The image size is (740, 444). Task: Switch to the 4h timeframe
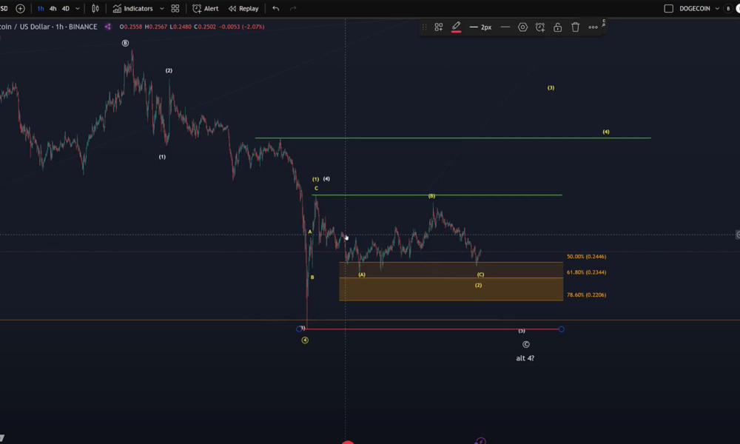point(53,9)
